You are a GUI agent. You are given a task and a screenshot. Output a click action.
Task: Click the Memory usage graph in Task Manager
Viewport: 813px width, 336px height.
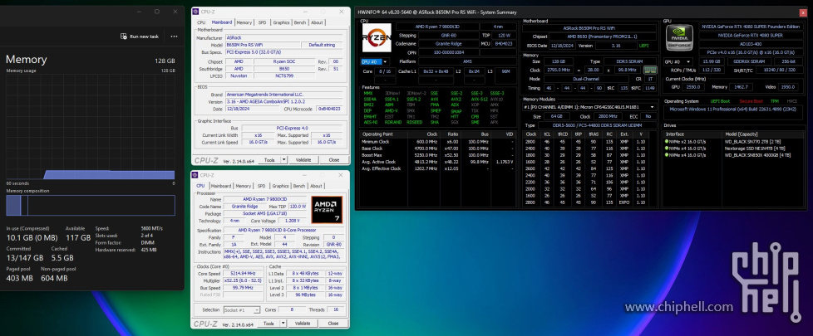coord(91,126)
